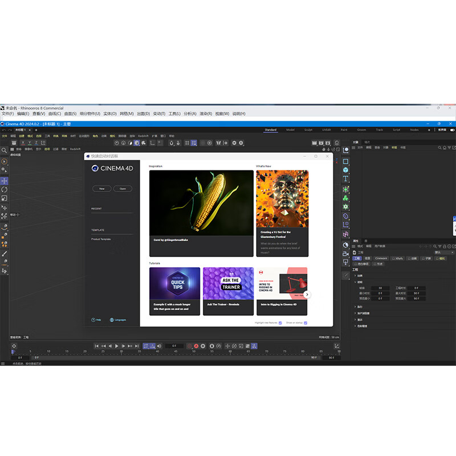Select the Cube primitive icon on the right sidebar
Viewport: 456px width, 456px height.
pyautogui.click(x=346, y=169)
